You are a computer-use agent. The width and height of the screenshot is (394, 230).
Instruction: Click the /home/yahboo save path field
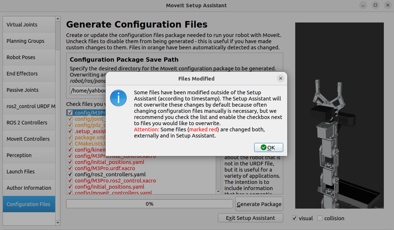88,91
